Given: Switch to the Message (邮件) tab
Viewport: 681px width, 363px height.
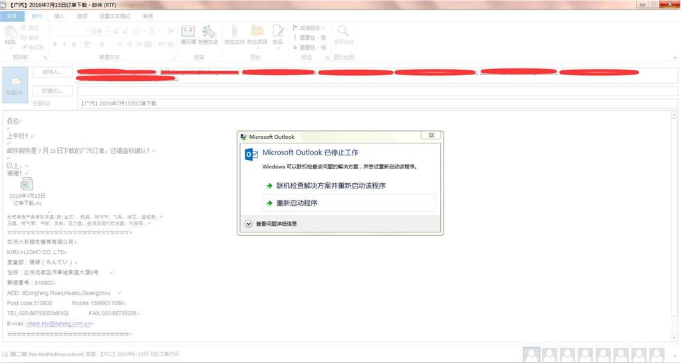Looking at the screenshot, I should (x=37, y=16).
